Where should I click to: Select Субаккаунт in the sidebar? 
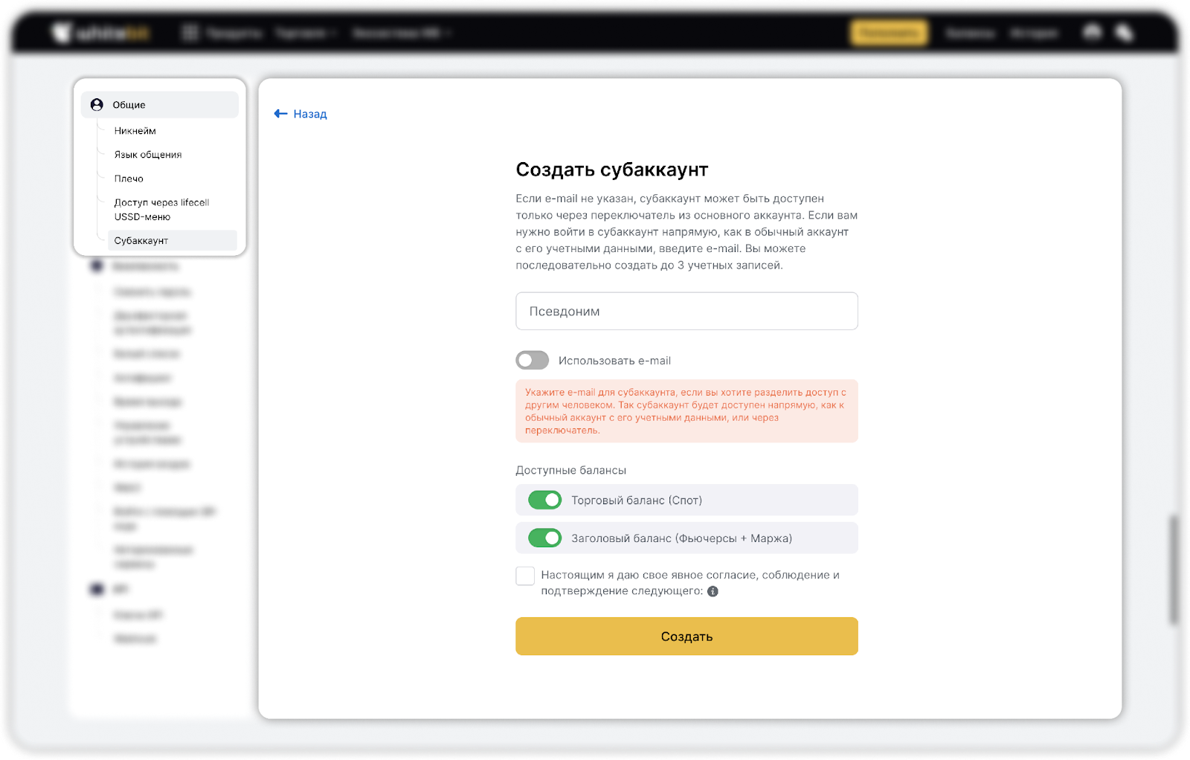141,241
